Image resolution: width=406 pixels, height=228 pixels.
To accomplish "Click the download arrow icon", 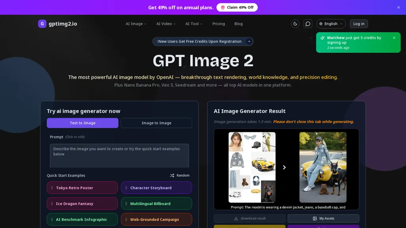I will (236, 218).
